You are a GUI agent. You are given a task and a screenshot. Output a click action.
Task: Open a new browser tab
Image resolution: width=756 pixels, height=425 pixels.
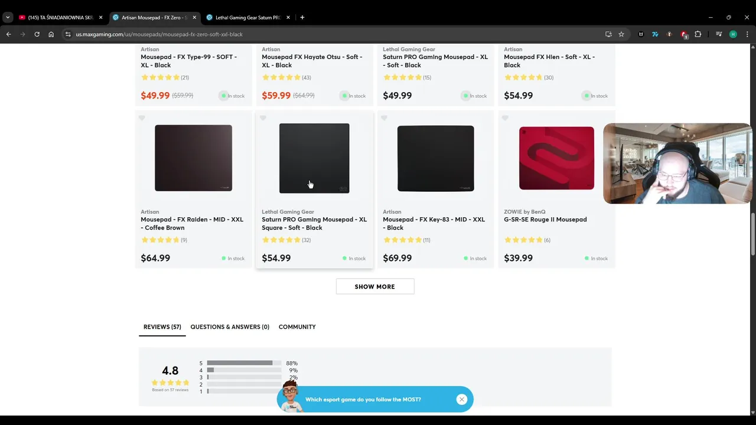coord(302,18)
